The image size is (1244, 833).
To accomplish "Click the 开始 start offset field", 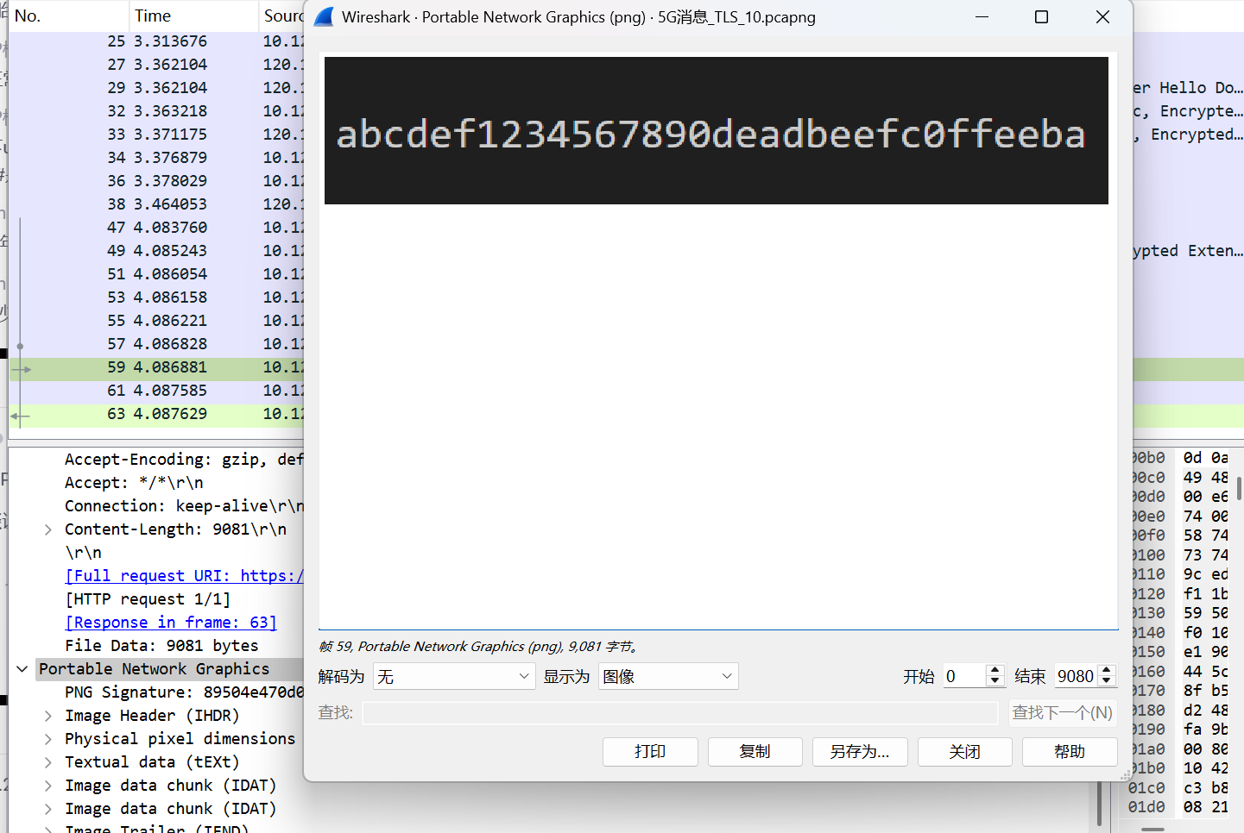I will pyautogui.click(x=964, y=677).
